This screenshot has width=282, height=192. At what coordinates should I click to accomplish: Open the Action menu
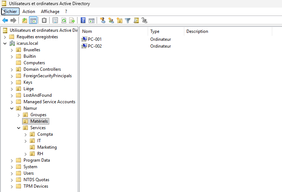coord(29,12)
